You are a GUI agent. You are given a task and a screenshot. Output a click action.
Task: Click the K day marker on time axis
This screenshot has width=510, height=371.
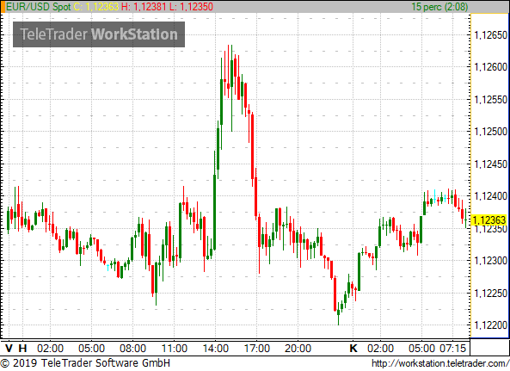(x=353, y=349)
